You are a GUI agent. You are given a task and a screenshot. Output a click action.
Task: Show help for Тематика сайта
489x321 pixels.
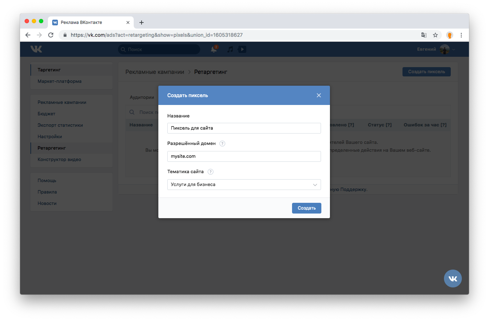[x=211, y=172]
